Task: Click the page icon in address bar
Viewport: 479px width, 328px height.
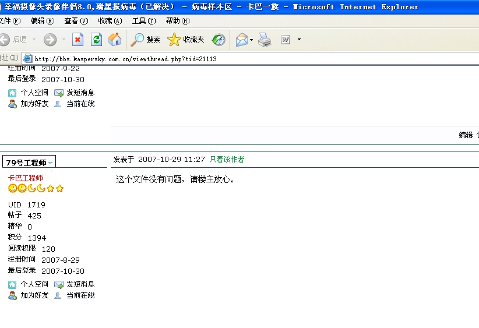Action: click(28, 58)
